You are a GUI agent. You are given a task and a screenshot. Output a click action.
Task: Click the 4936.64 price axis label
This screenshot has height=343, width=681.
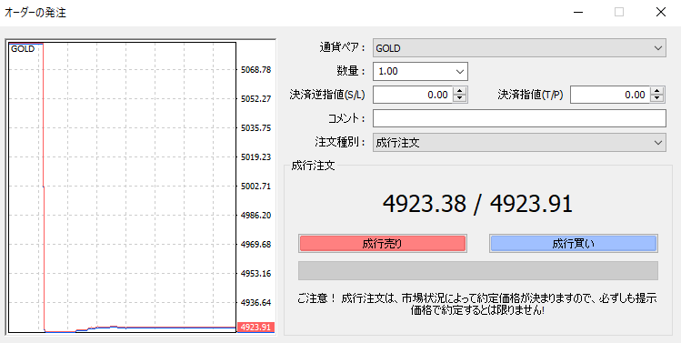click(255, 303)
